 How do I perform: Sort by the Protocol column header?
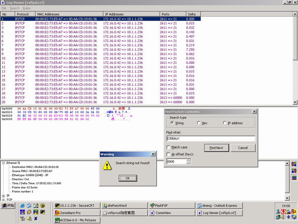(25, 14)
